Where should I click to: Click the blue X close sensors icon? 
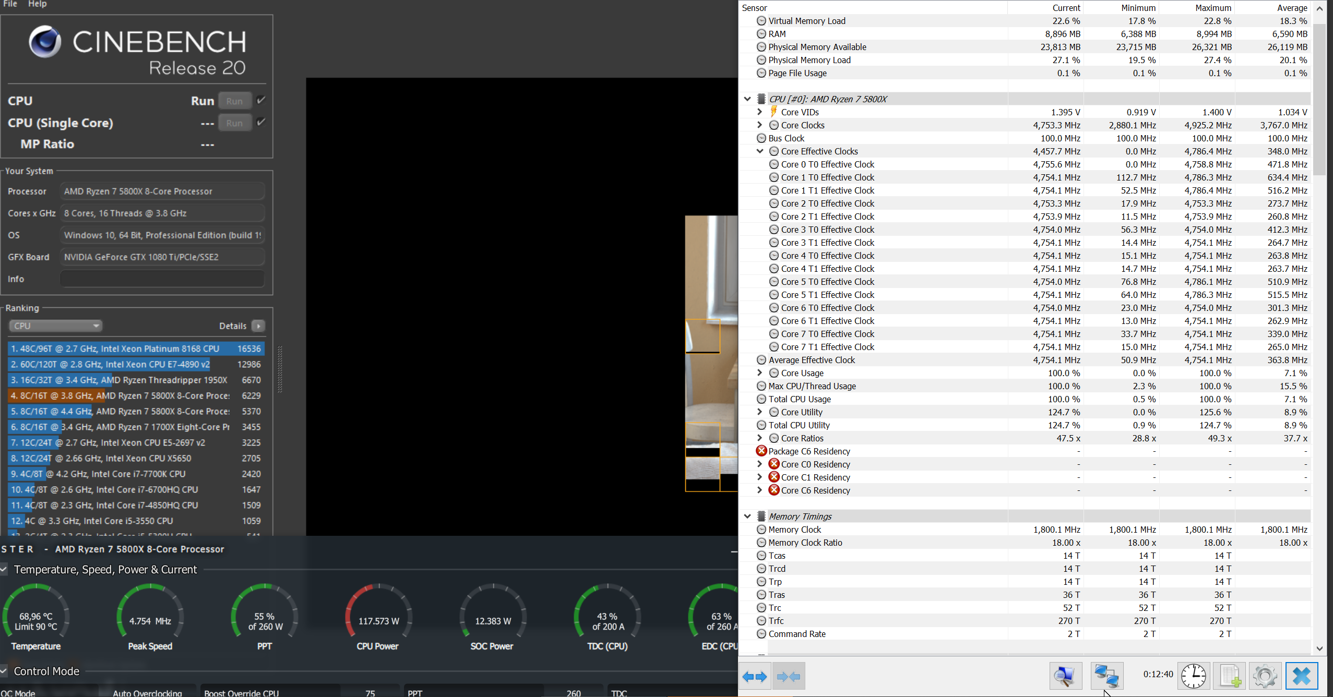point(1302,676)
